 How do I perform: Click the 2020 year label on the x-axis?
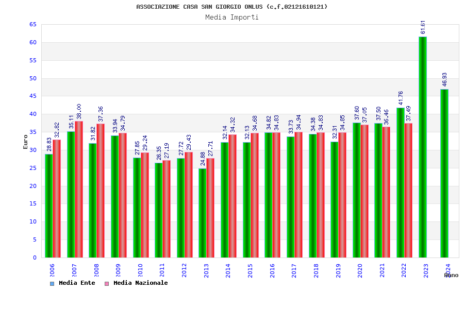(360, 270)
